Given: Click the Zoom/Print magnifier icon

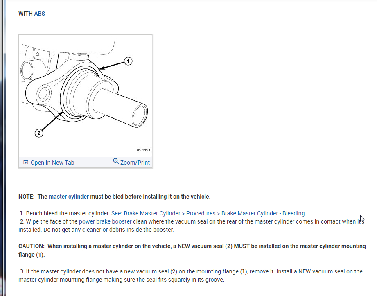Looking at the screenshot, I should [x=116, y=161].
